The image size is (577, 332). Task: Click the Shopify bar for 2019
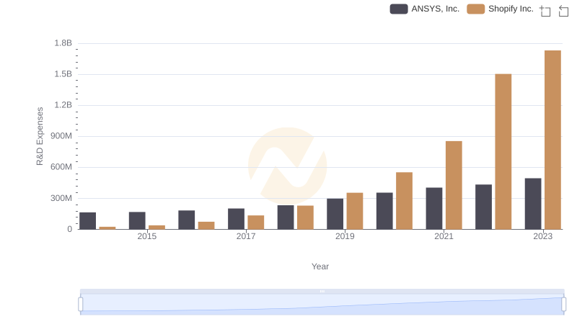point(355,211)
